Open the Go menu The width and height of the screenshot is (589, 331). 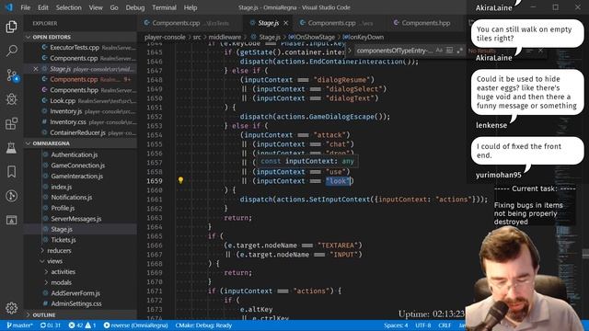pyautogui.click(x=114, y=7)
